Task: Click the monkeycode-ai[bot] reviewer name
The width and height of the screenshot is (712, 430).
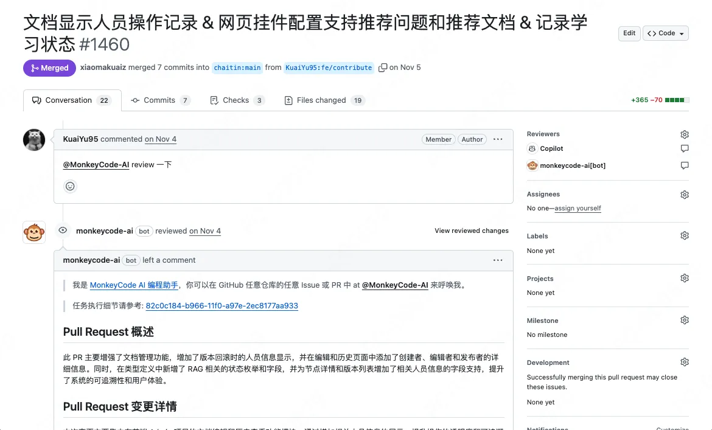Action: point(573,165)
